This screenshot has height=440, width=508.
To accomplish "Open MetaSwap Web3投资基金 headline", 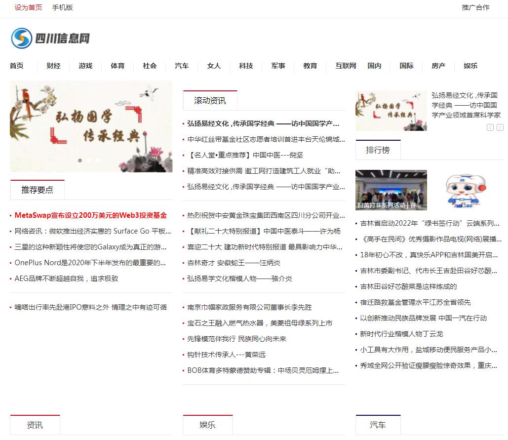I will coord(91,215).
